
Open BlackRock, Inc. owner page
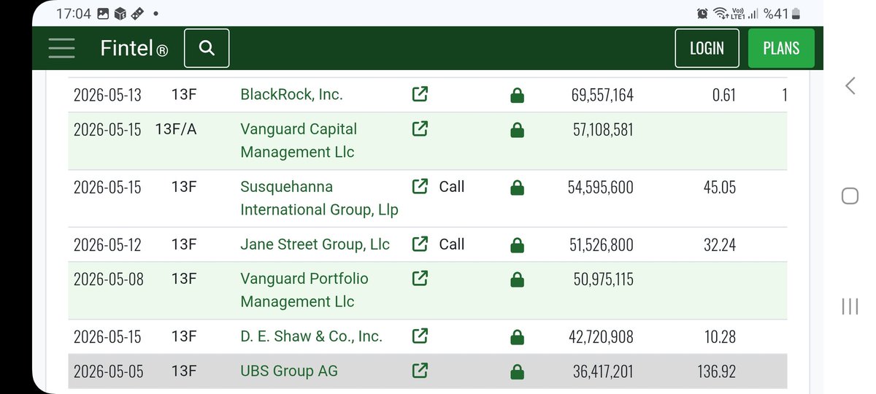coord(291,94)
